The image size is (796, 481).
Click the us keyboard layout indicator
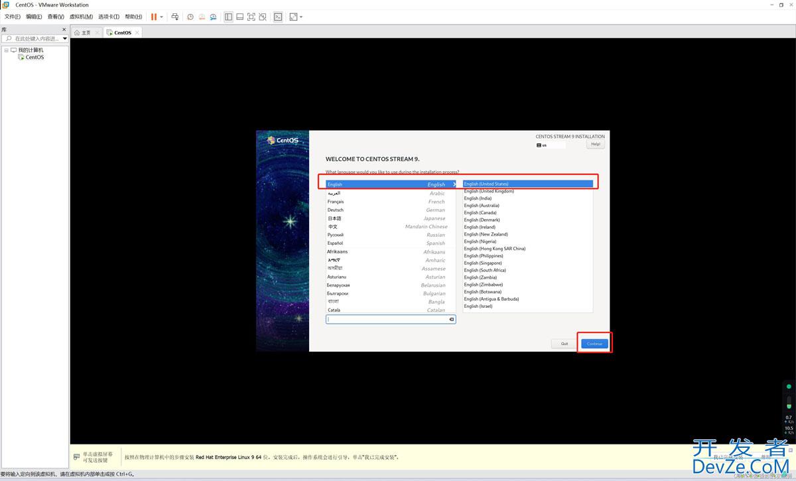pos(551,145)
